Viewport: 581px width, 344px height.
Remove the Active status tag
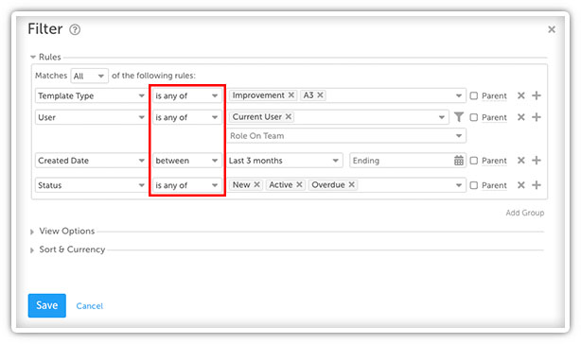tap(299, 184)
